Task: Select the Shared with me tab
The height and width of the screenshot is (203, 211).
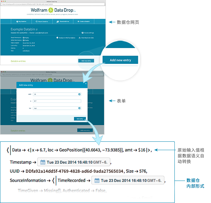Action: (63, 21)
